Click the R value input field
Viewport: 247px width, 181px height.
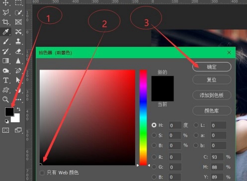tap(175, 157)
